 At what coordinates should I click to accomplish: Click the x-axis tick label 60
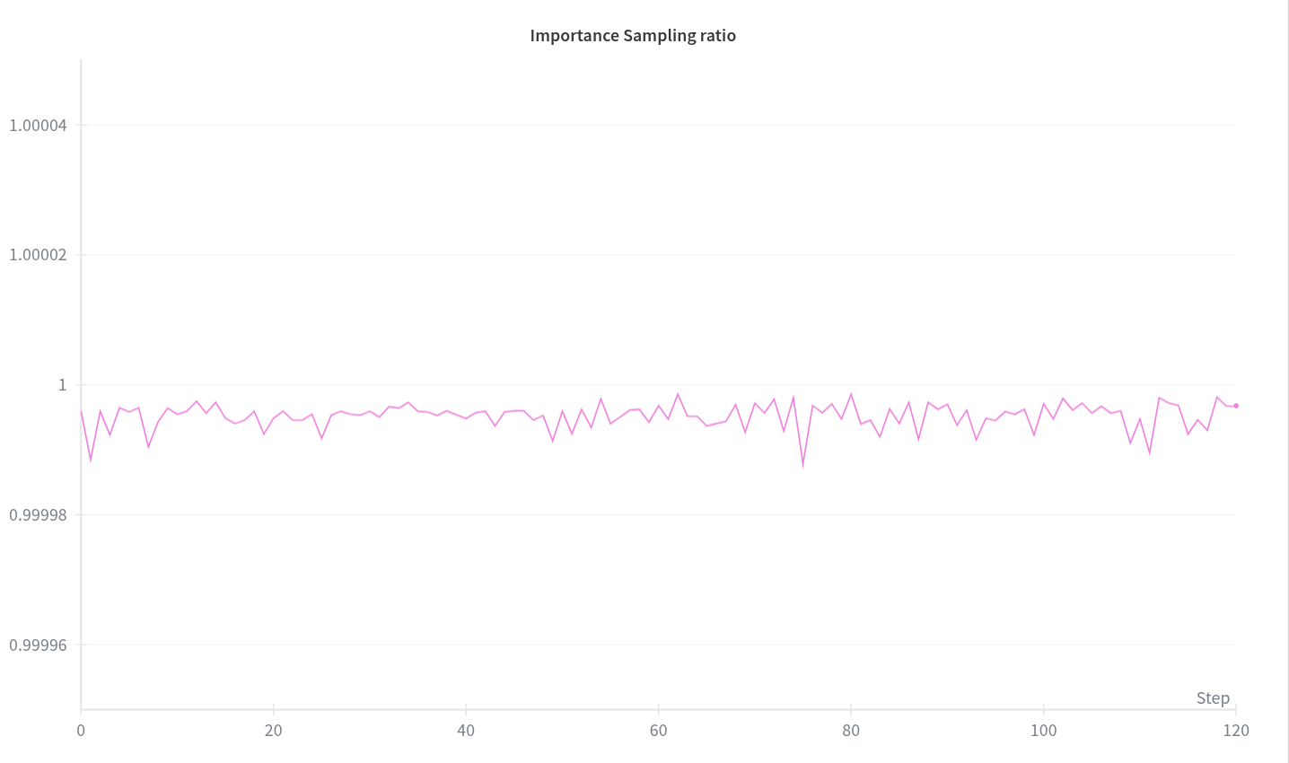(659, 731)
